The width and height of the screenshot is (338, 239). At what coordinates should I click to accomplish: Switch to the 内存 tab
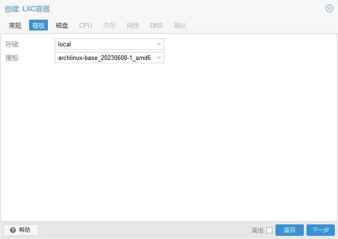pos(109,25)
